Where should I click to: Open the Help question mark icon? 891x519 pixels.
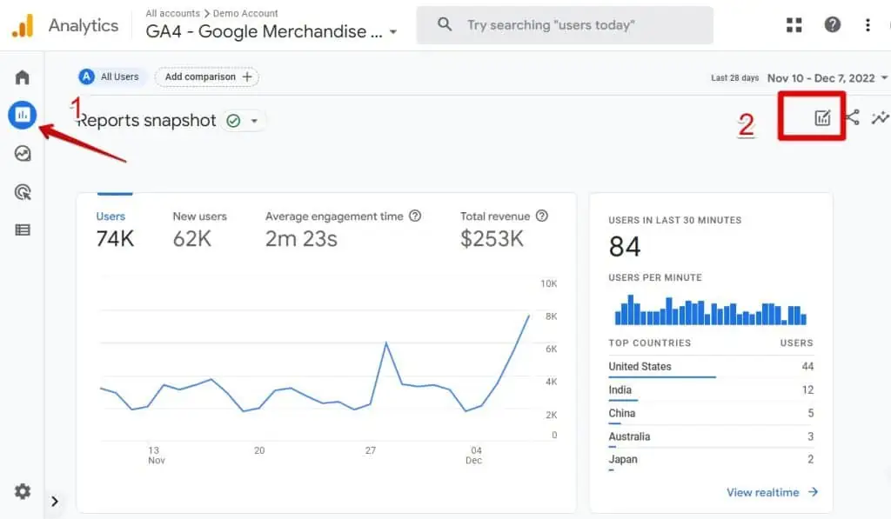click(x=833, y=25)
